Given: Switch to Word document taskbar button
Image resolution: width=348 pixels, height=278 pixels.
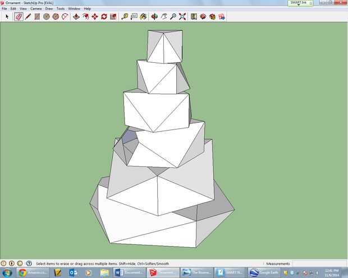Looking at the screenshot, I should click(130, 272).
